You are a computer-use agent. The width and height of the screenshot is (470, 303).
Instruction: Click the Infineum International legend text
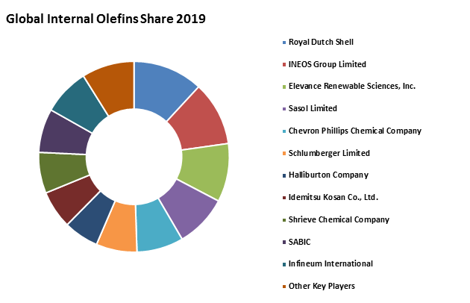point(330,263)
